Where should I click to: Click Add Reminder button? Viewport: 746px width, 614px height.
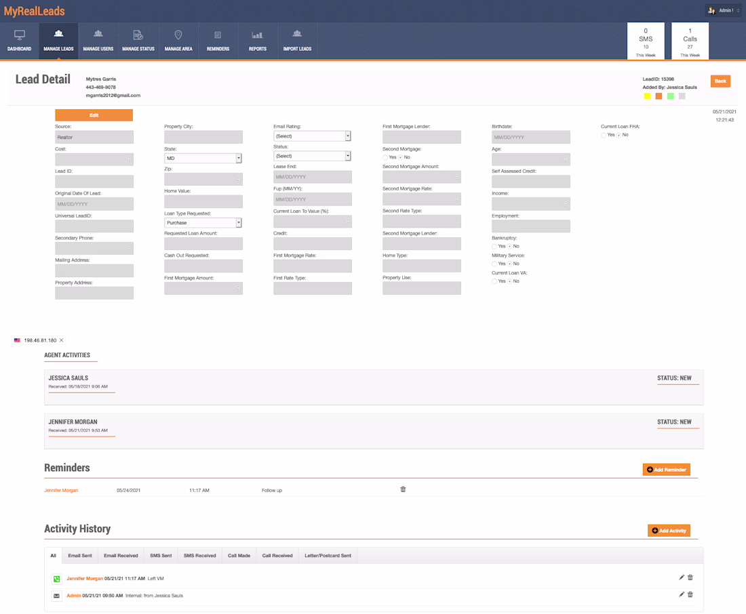pyautogui.click(x=666, y=470)
